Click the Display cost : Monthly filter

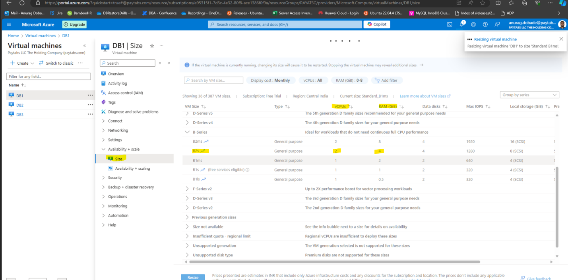tap(271, 80)
